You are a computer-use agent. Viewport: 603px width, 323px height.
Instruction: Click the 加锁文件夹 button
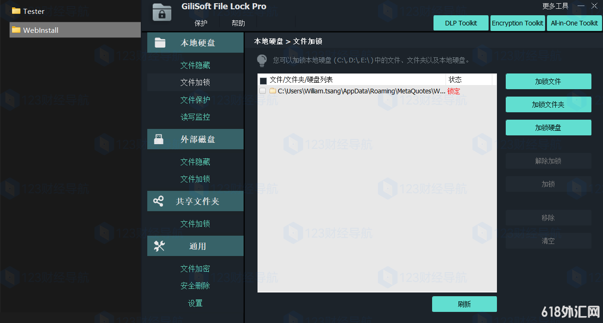(x=548, y=104)
